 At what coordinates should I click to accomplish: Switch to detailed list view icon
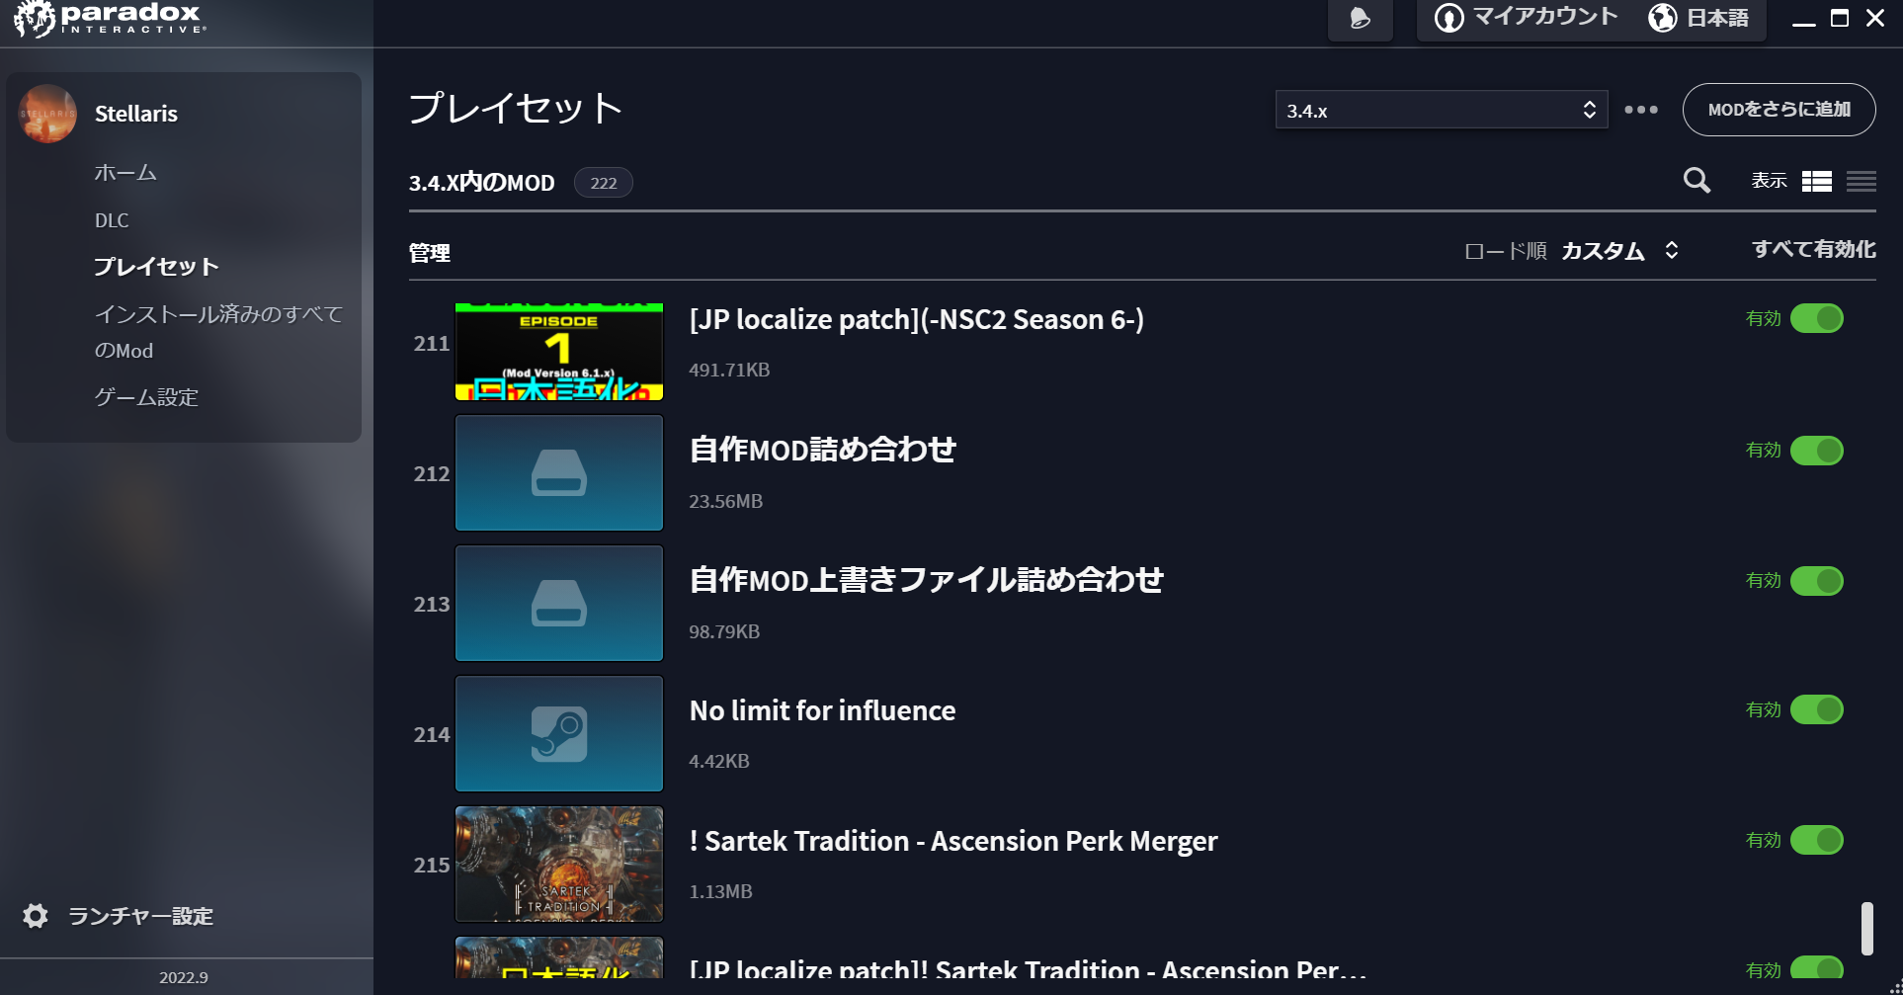pyautogui.click(x=1816, y=181)
